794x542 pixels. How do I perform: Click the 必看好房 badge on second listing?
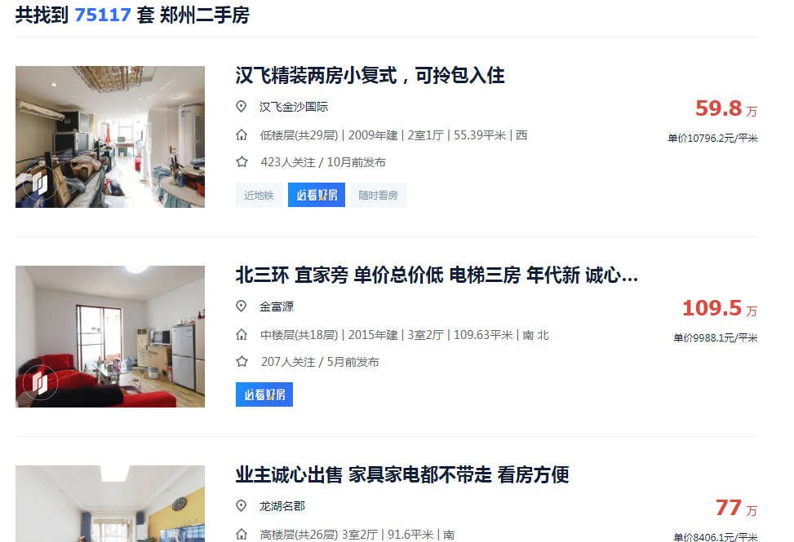264,394
